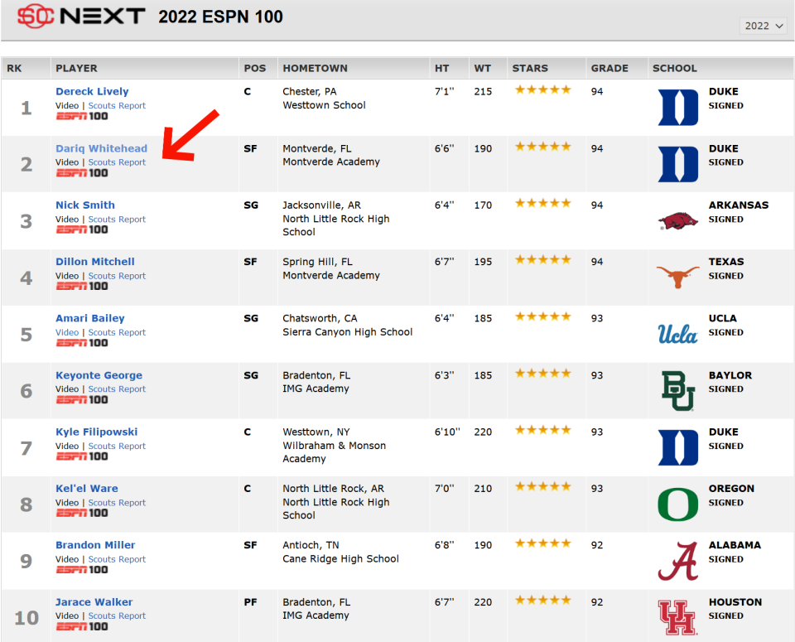Open Keyonte George's player profile
Image resolution: width=795 pixels, height=642 pixels.
coord(99,375)
